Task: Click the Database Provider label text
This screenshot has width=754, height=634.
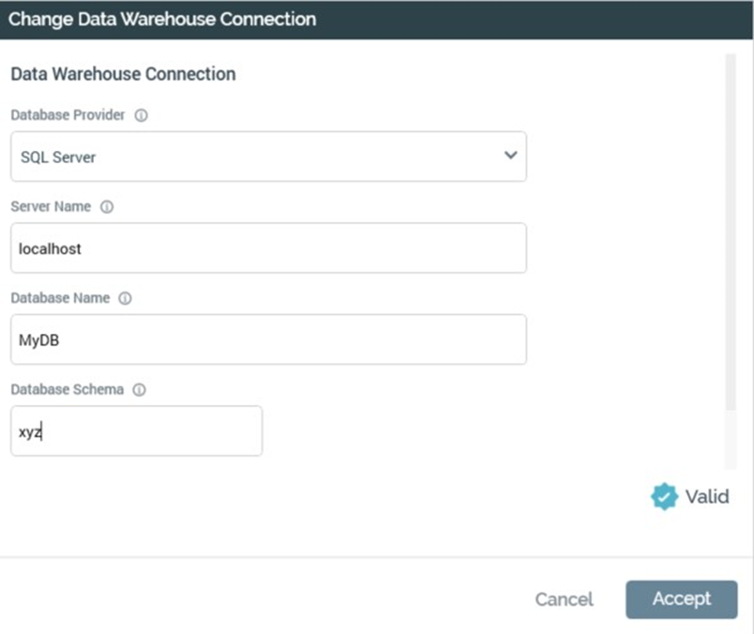Action: pyautogui.click(x=68, y=116)
